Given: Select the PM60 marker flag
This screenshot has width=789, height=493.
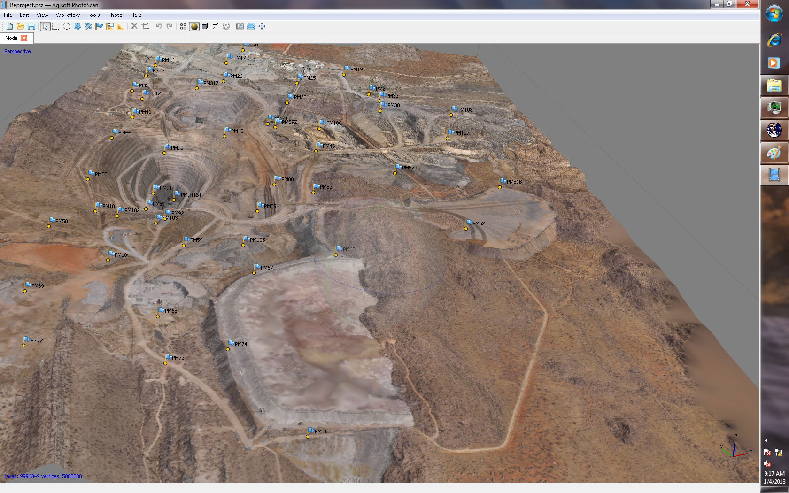Looking at the screenshot, I should [x=339, y=249].
